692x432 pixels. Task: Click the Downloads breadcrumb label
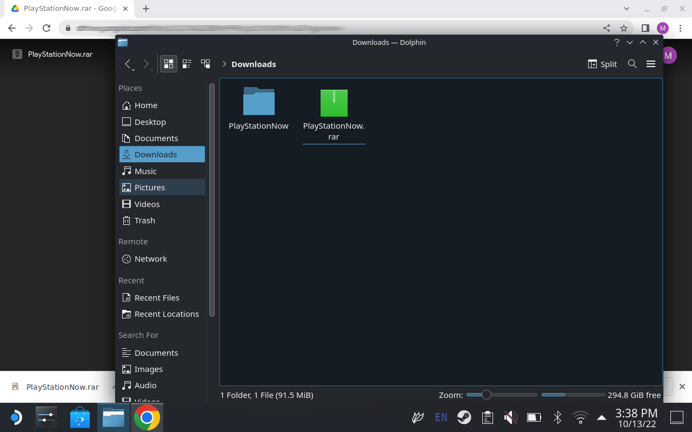(254, 64)
